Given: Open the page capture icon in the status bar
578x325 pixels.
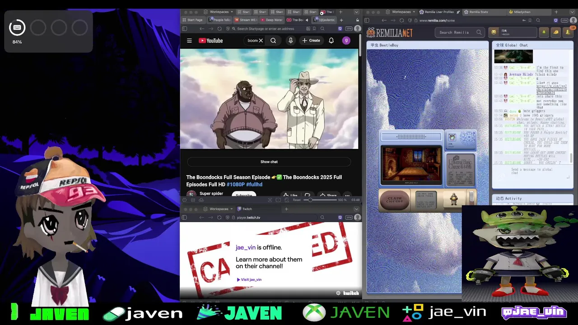Looking at the screenshot, I should (270, 200).
